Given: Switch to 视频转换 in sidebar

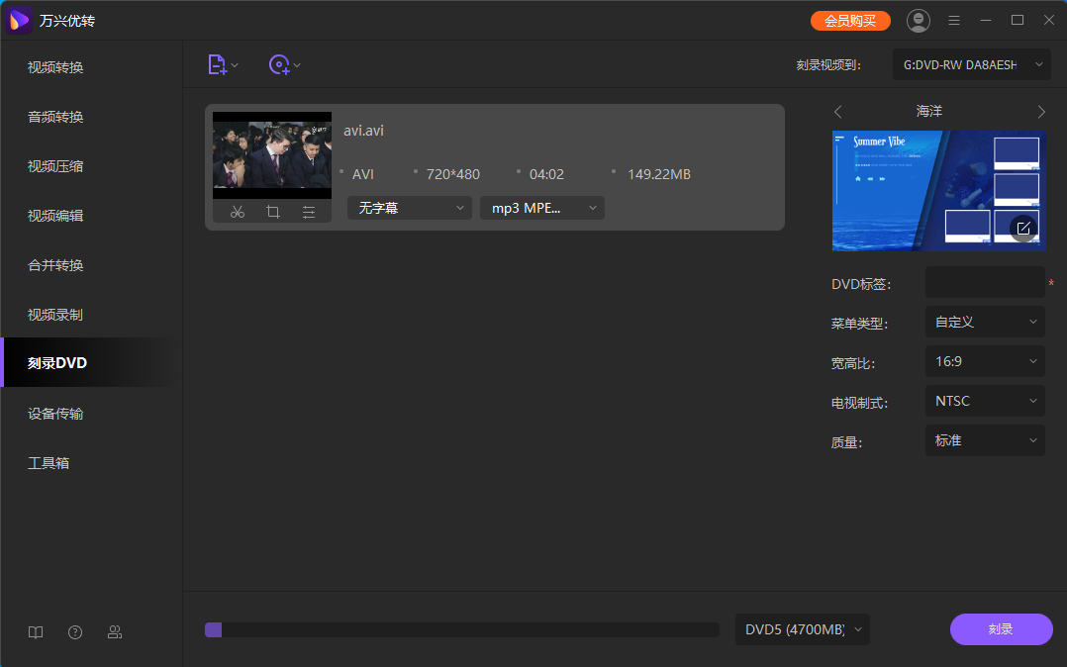Looking at the screenshot, I should 55,67.
